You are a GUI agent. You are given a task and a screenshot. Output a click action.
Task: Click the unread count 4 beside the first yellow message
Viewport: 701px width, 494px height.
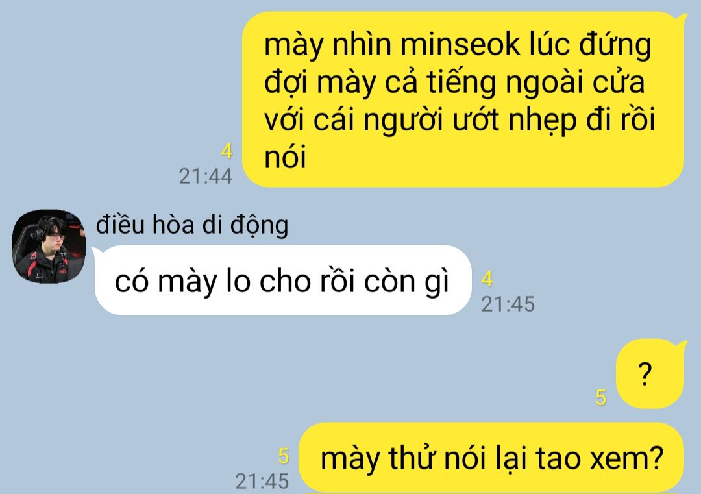(x=227, y=151)
